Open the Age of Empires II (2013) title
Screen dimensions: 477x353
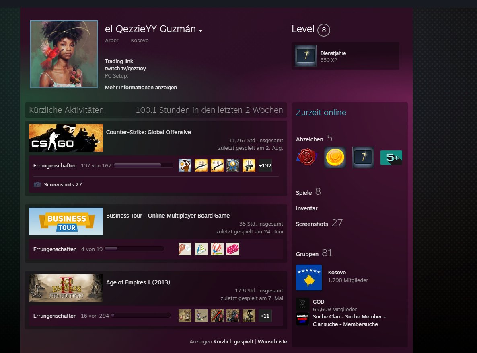point(138,282)
